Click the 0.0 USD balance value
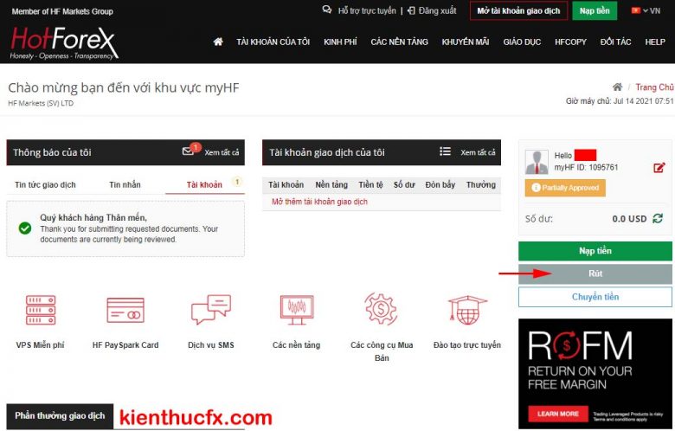This screenshot has height=431, width=675. (629, 219)
